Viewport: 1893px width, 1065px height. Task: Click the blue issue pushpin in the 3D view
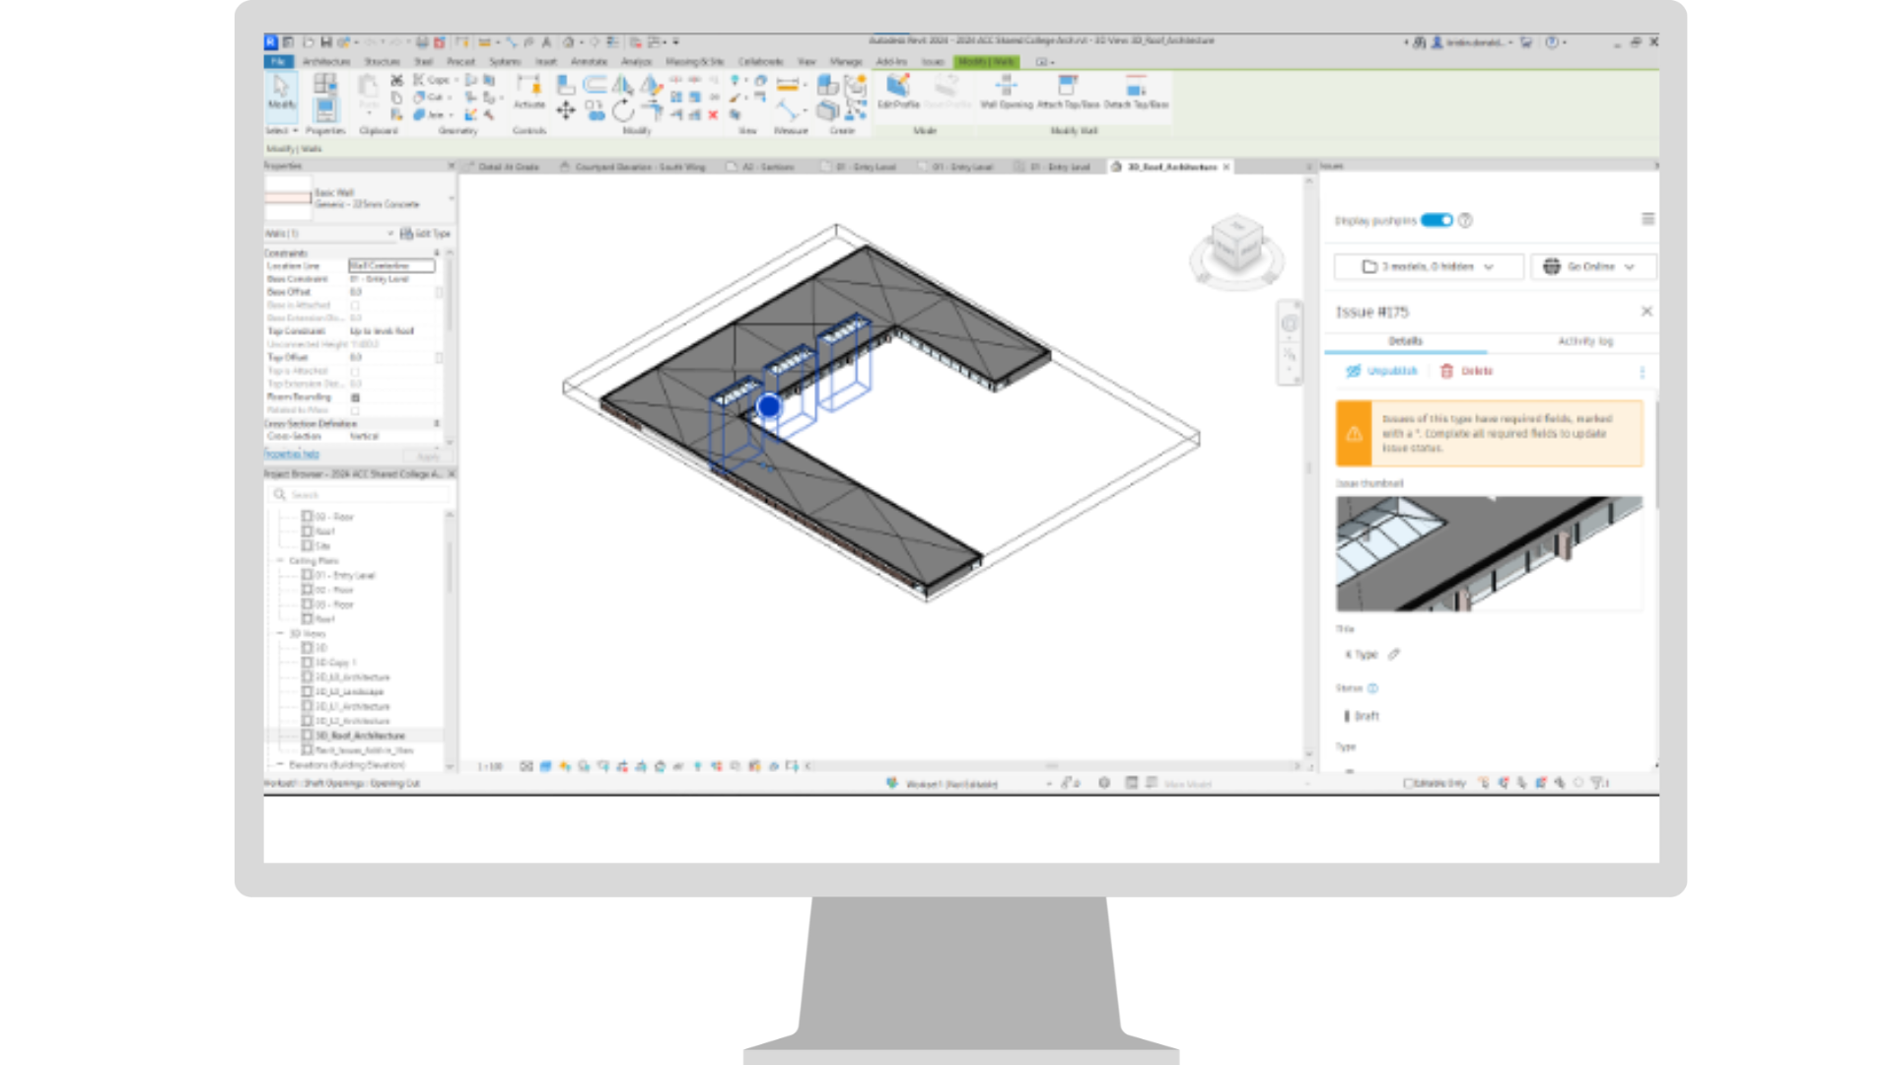click(769, 405)
